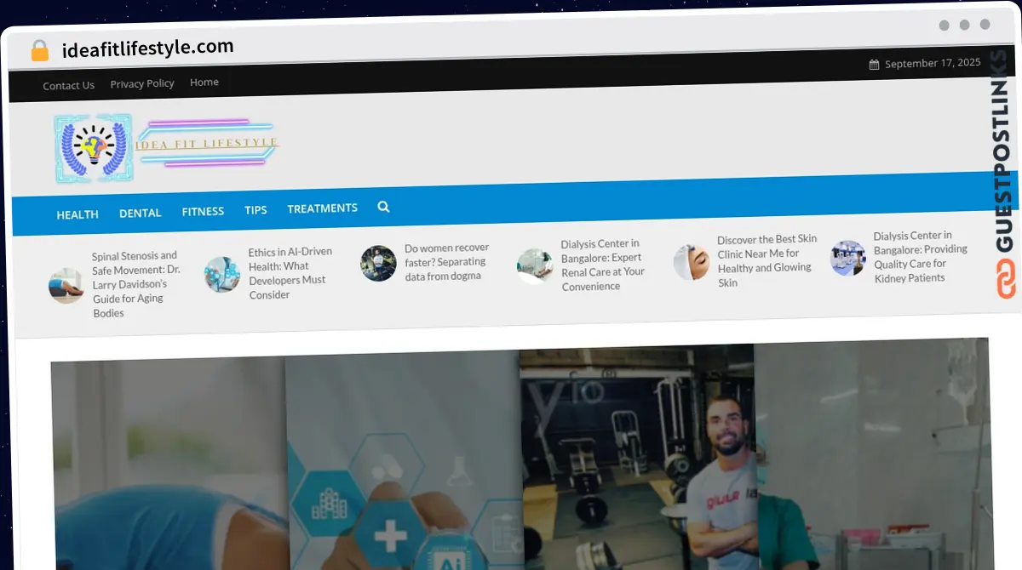Open Do women recover faster article
Screen dimensions: 1022x570
coord(447,262)
